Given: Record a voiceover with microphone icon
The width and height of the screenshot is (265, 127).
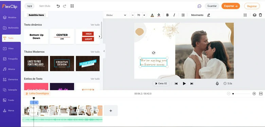Looking at the screenshot, I should point(217,84).
